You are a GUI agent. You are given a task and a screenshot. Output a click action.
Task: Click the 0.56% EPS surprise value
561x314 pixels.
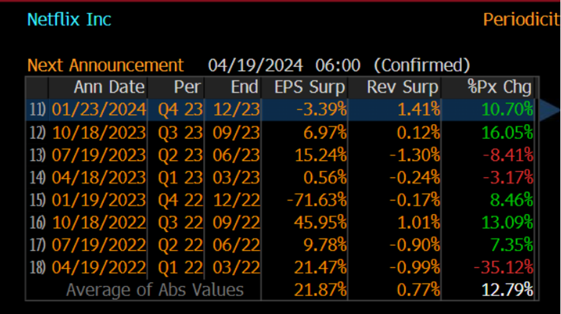325,177
